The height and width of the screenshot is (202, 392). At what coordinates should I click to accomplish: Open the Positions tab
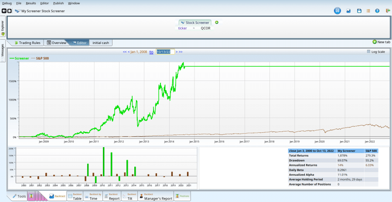[182, 196]
